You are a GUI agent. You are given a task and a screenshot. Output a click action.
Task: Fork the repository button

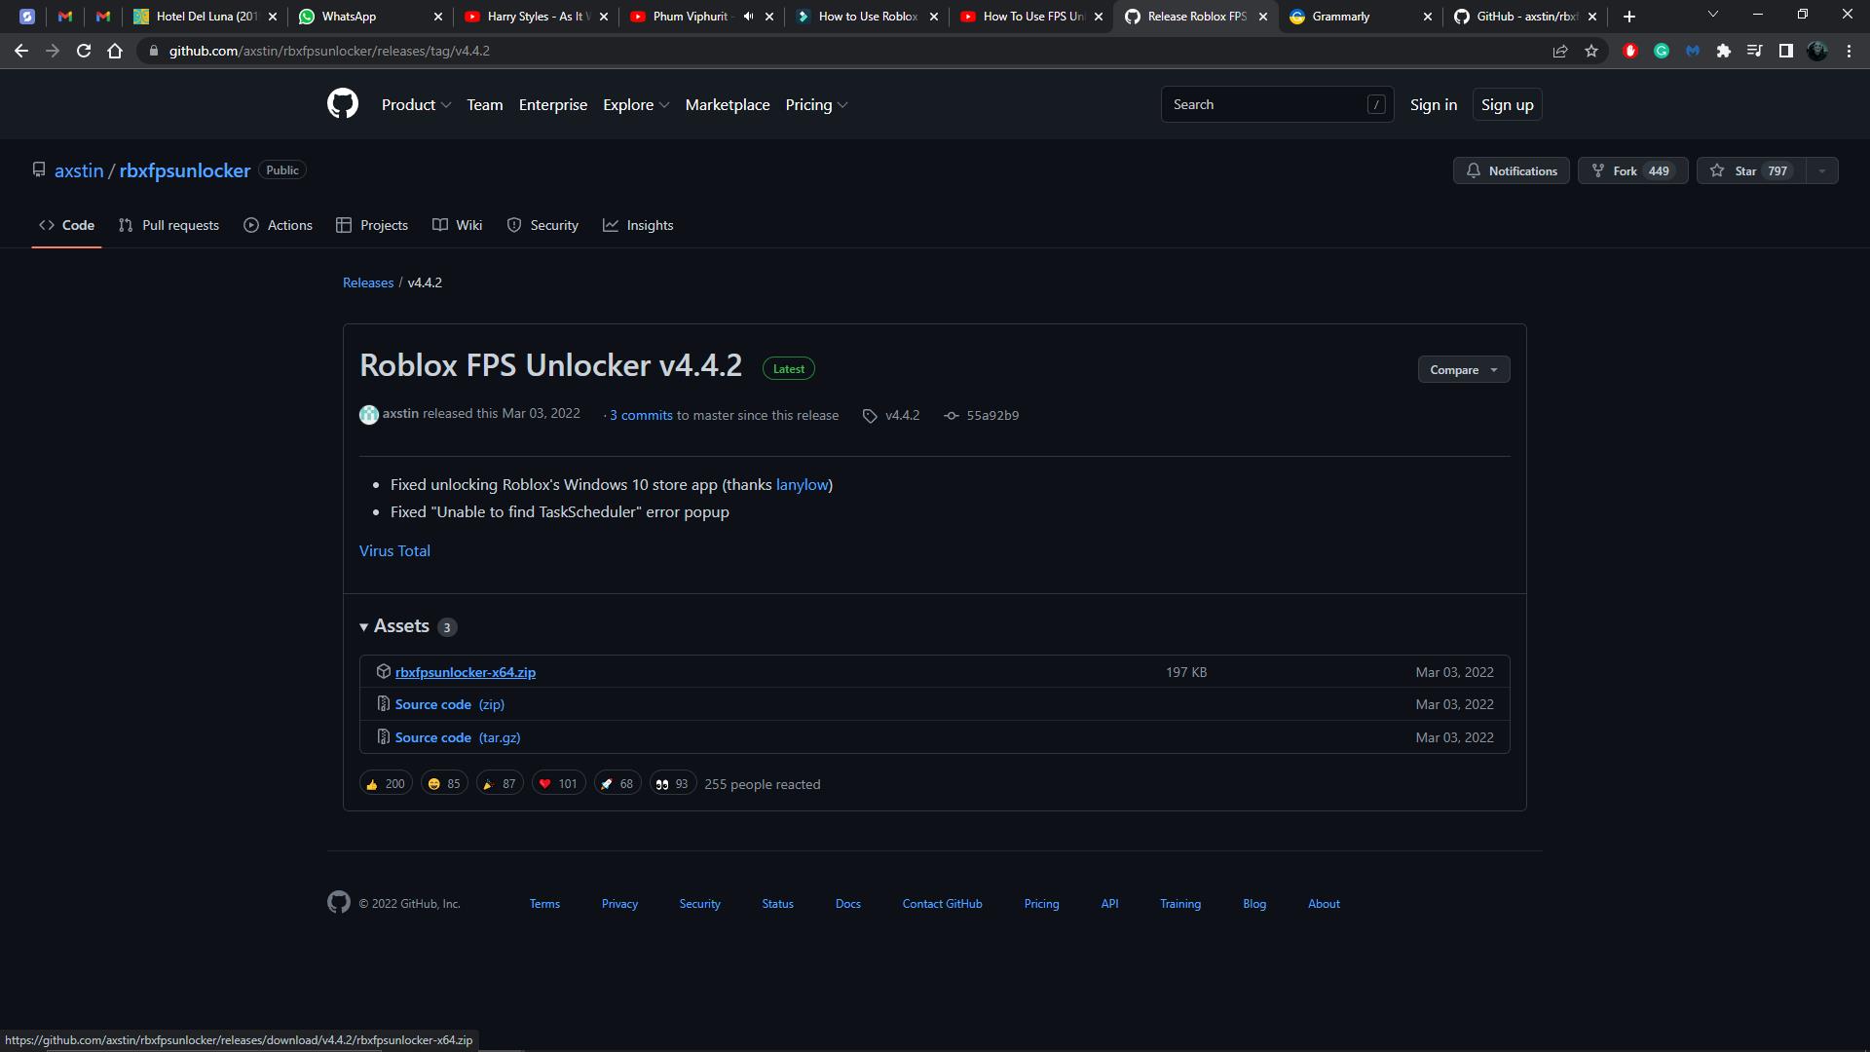tap(1632, 170)
